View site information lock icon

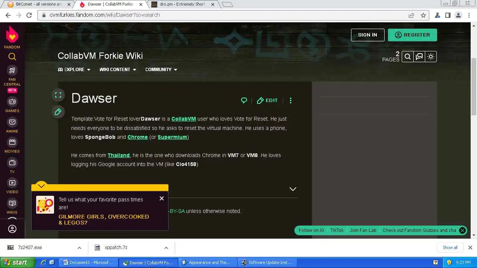pyautogui.click(x=44, y=15)
